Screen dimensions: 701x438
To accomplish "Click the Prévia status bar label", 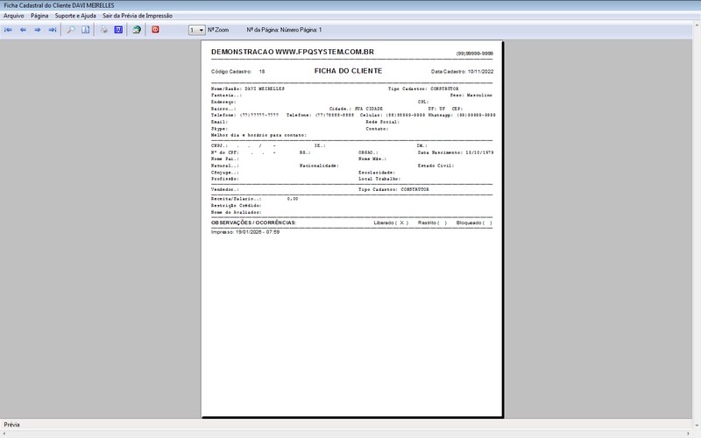I will [12, 425].
